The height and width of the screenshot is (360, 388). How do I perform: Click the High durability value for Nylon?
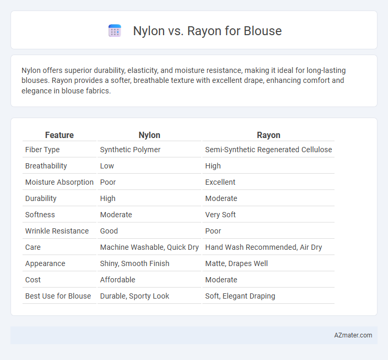107,198
